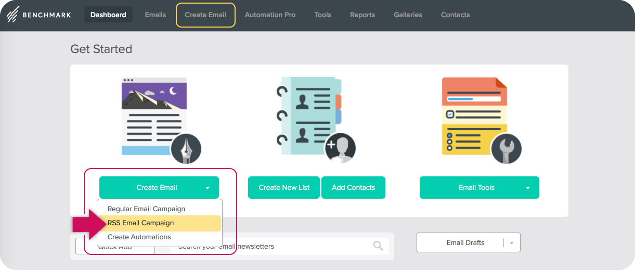Click the contact book illustration
The width and height of the screenshot is (635, 270).
309,115
